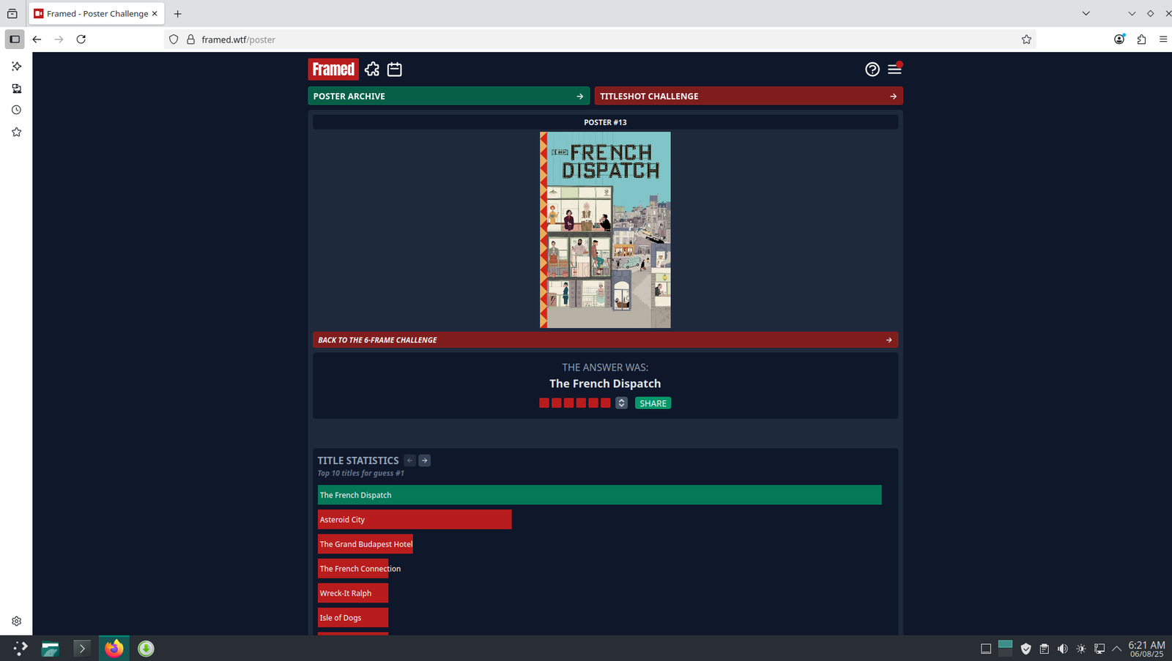
Task: Open a new browser tab
Action: pos(177,13)
